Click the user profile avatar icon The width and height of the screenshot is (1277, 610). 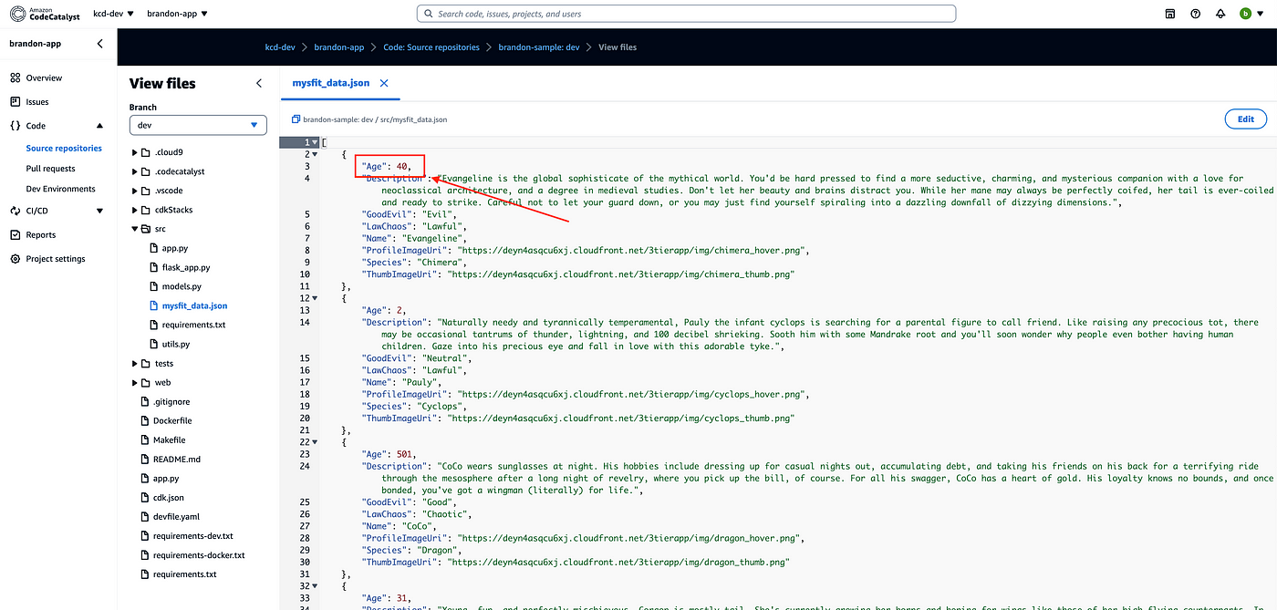(x=1245, y=14)
